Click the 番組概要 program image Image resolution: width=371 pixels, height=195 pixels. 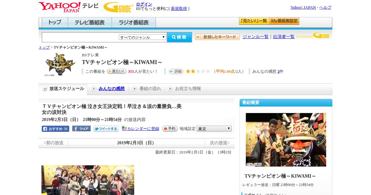coord(286,140)
